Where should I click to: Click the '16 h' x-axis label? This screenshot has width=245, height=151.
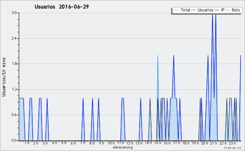click(x=167, y=143)
